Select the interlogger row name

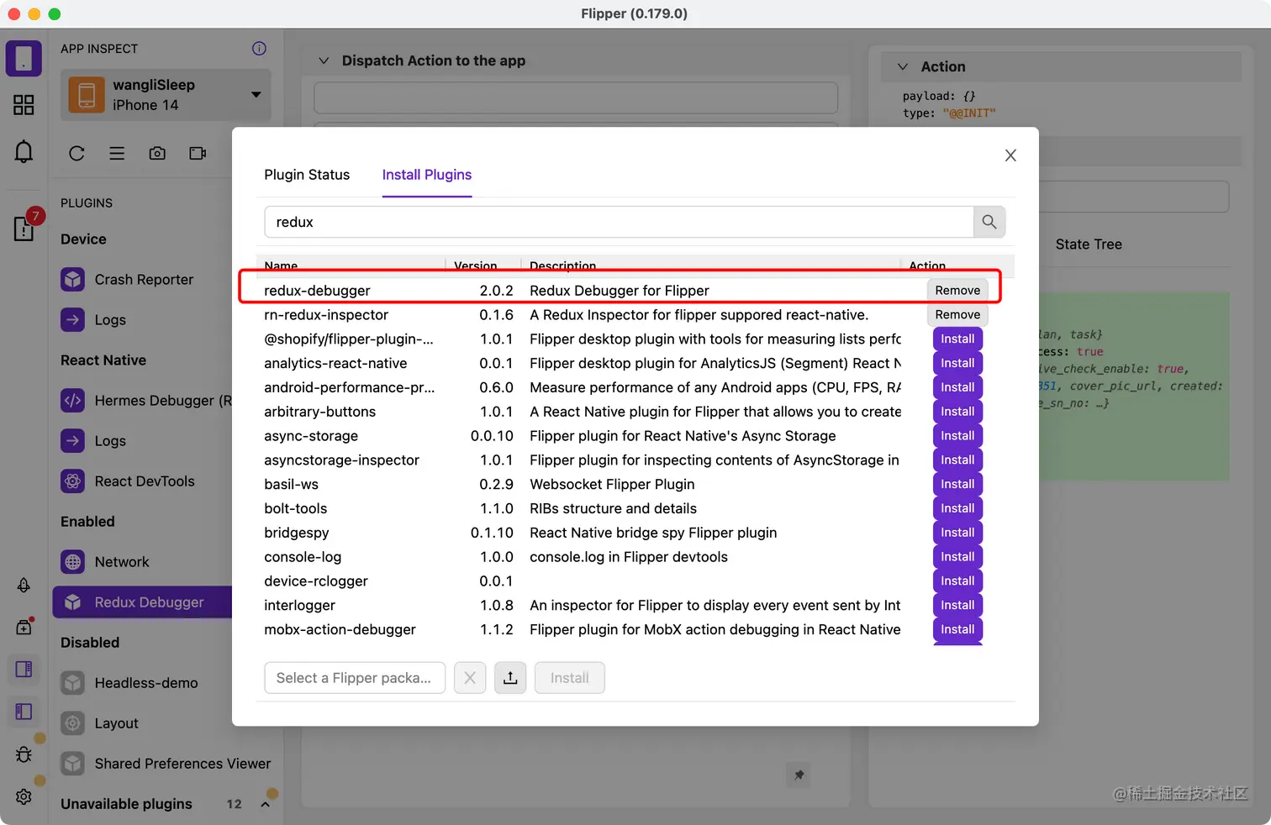299,605
